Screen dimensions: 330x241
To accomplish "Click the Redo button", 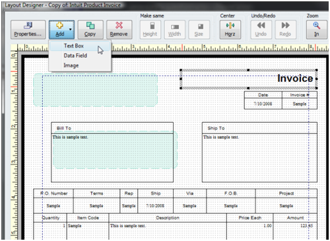I will [285, 30].
